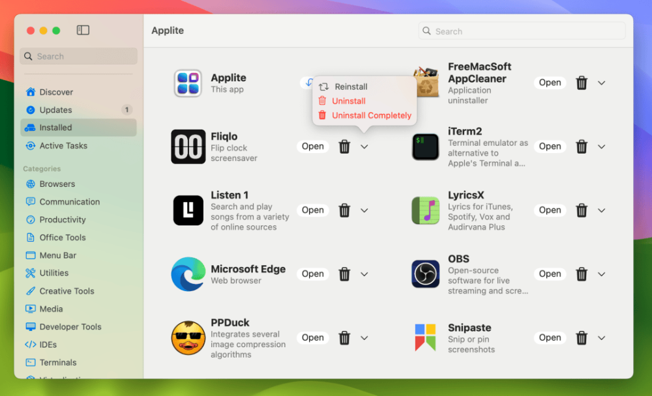Open the Productivity category
Image resolution: width=652 pixels, height=396 pixels.
point(78,219)
